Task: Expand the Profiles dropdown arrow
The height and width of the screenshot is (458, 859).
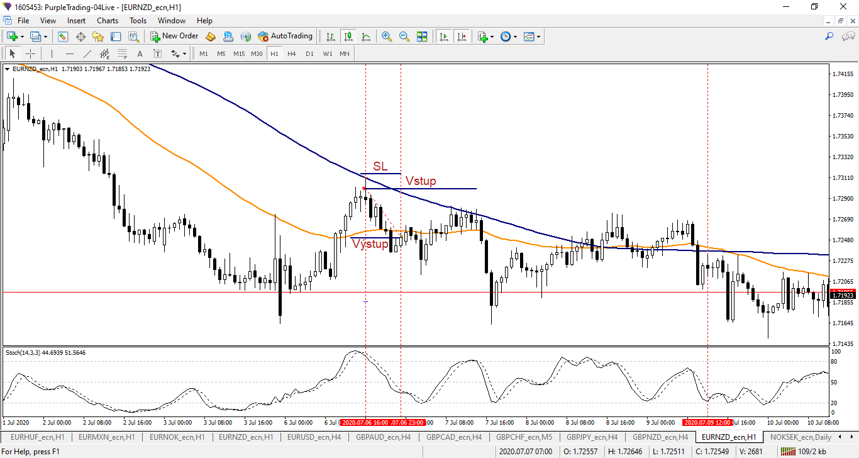Action: tap(46, 36)
